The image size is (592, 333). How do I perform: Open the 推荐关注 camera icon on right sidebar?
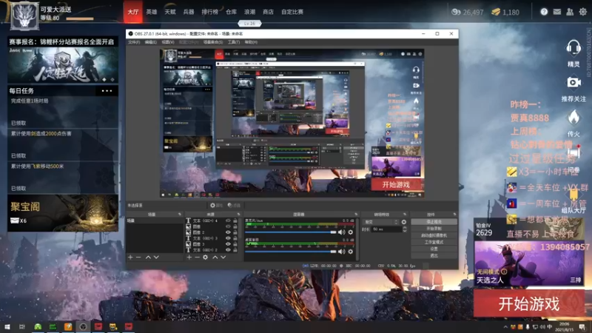point(573,82)
